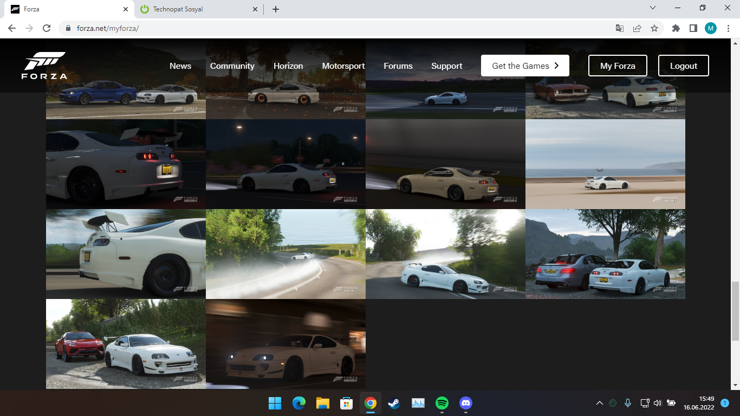Open the Community menu item
This screenshot has width=740, height=416.
pyautogui.click(x=232, y=66)
